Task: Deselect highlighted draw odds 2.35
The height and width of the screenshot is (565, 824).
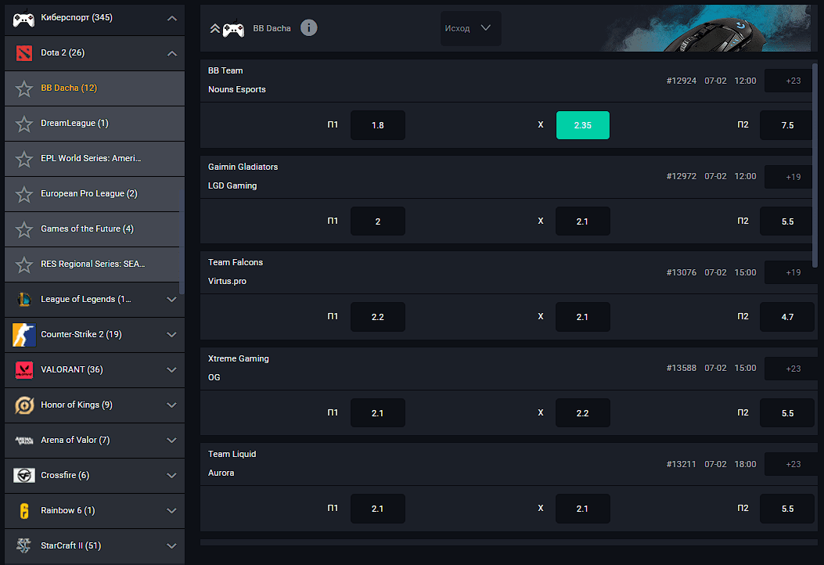Action: (x=582, y=125)
